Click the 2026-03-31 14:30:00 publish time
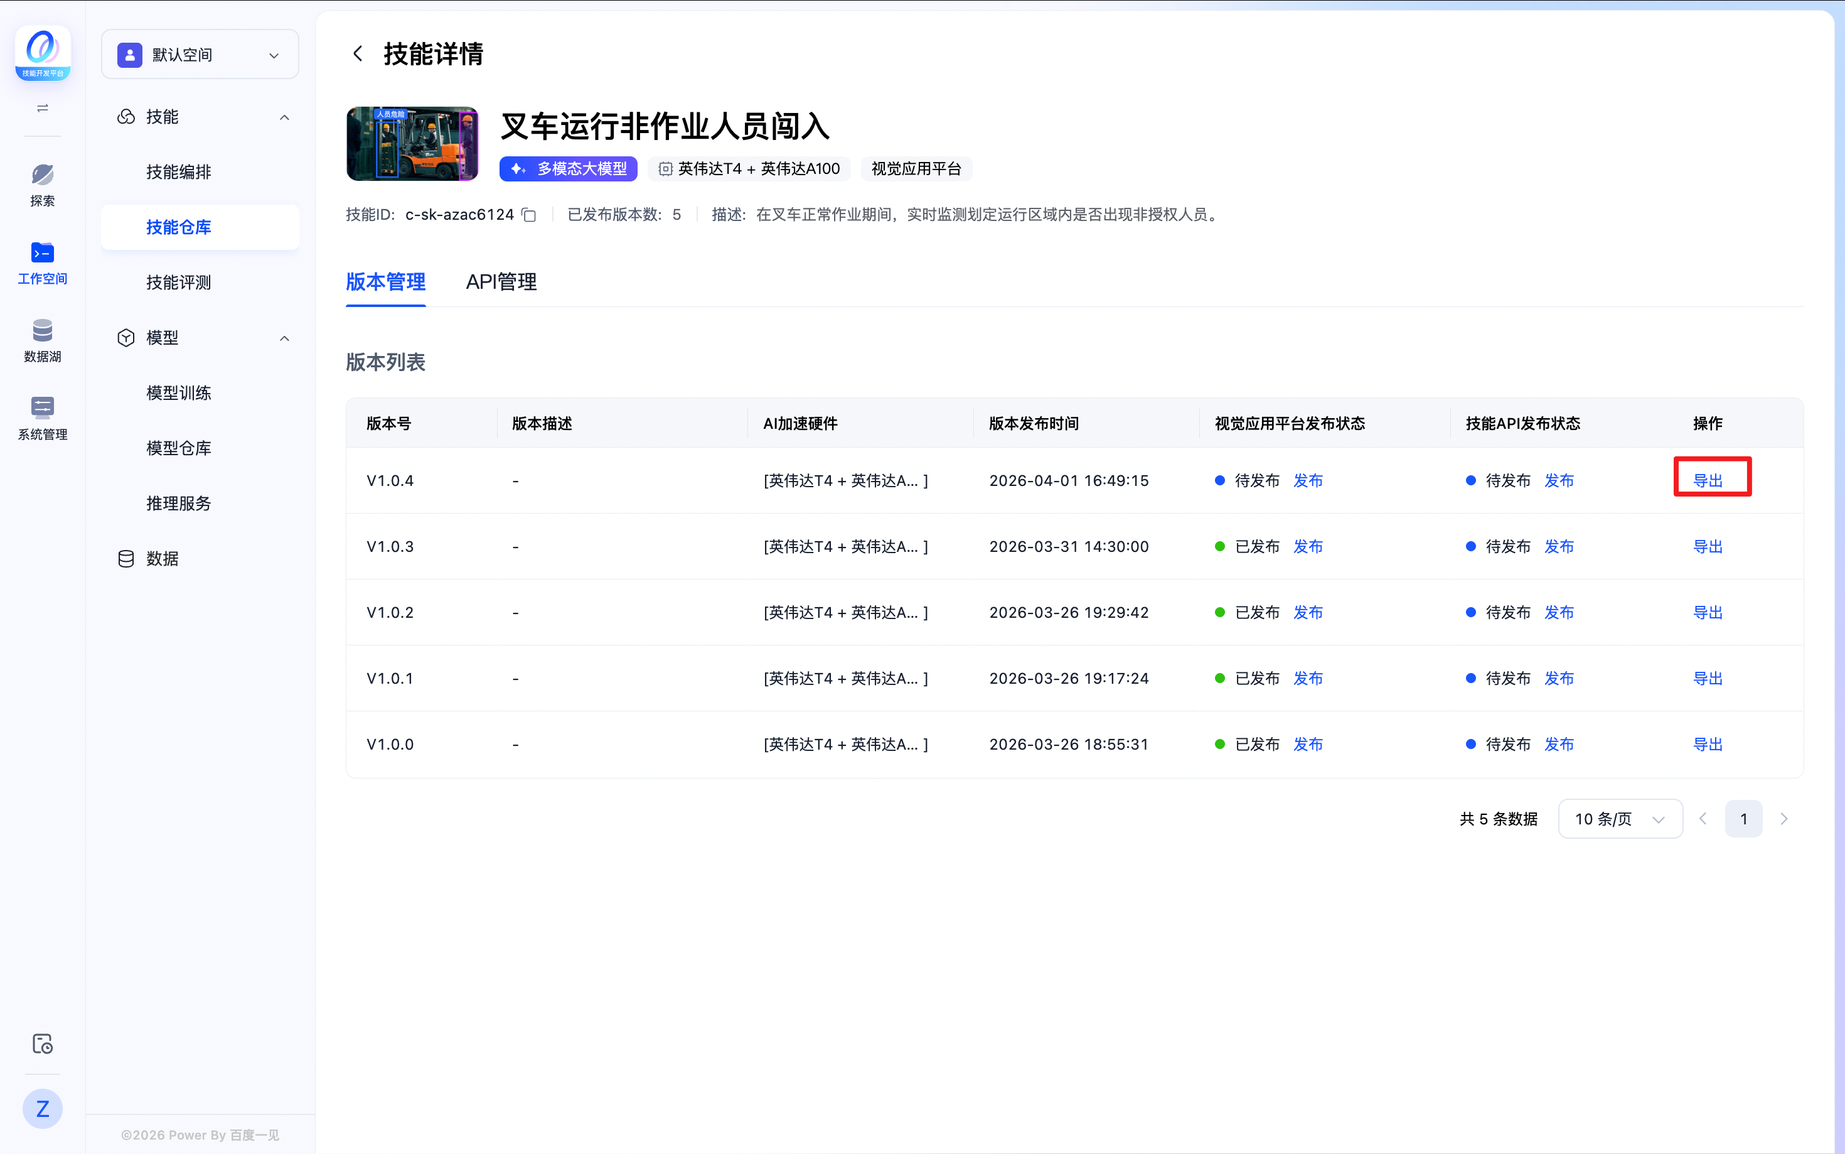This screenshot has height=1154, width=1845. (1069, 546)
